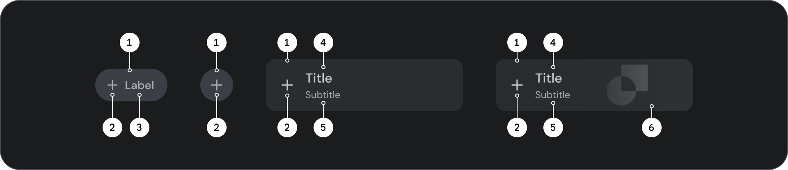
Task: Click the "Title" text in the card without an image
Action: (x=318, y=78)
